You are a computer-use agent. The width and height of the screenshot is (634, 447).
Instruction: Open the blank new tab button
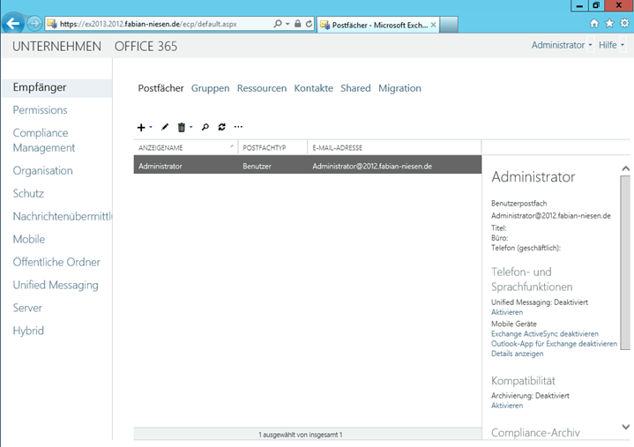point(449,25)
